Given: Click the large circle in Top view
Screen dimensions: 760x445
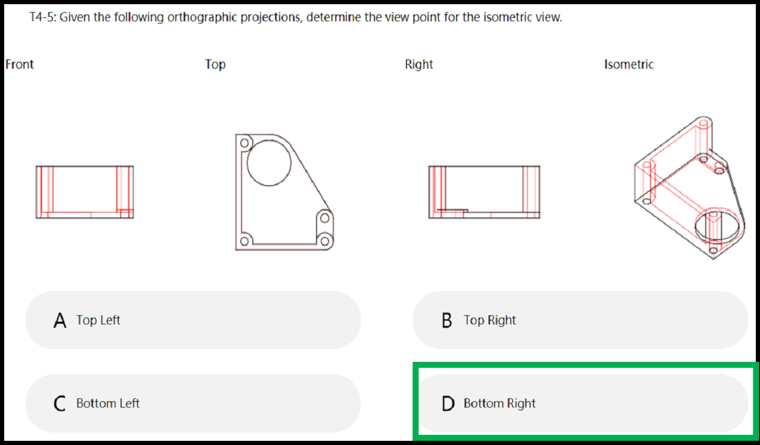Looking at the screenshot, I should 269,163.
